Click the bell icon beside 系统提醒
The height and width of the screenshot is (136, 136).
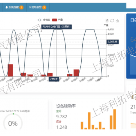(6, 7)
